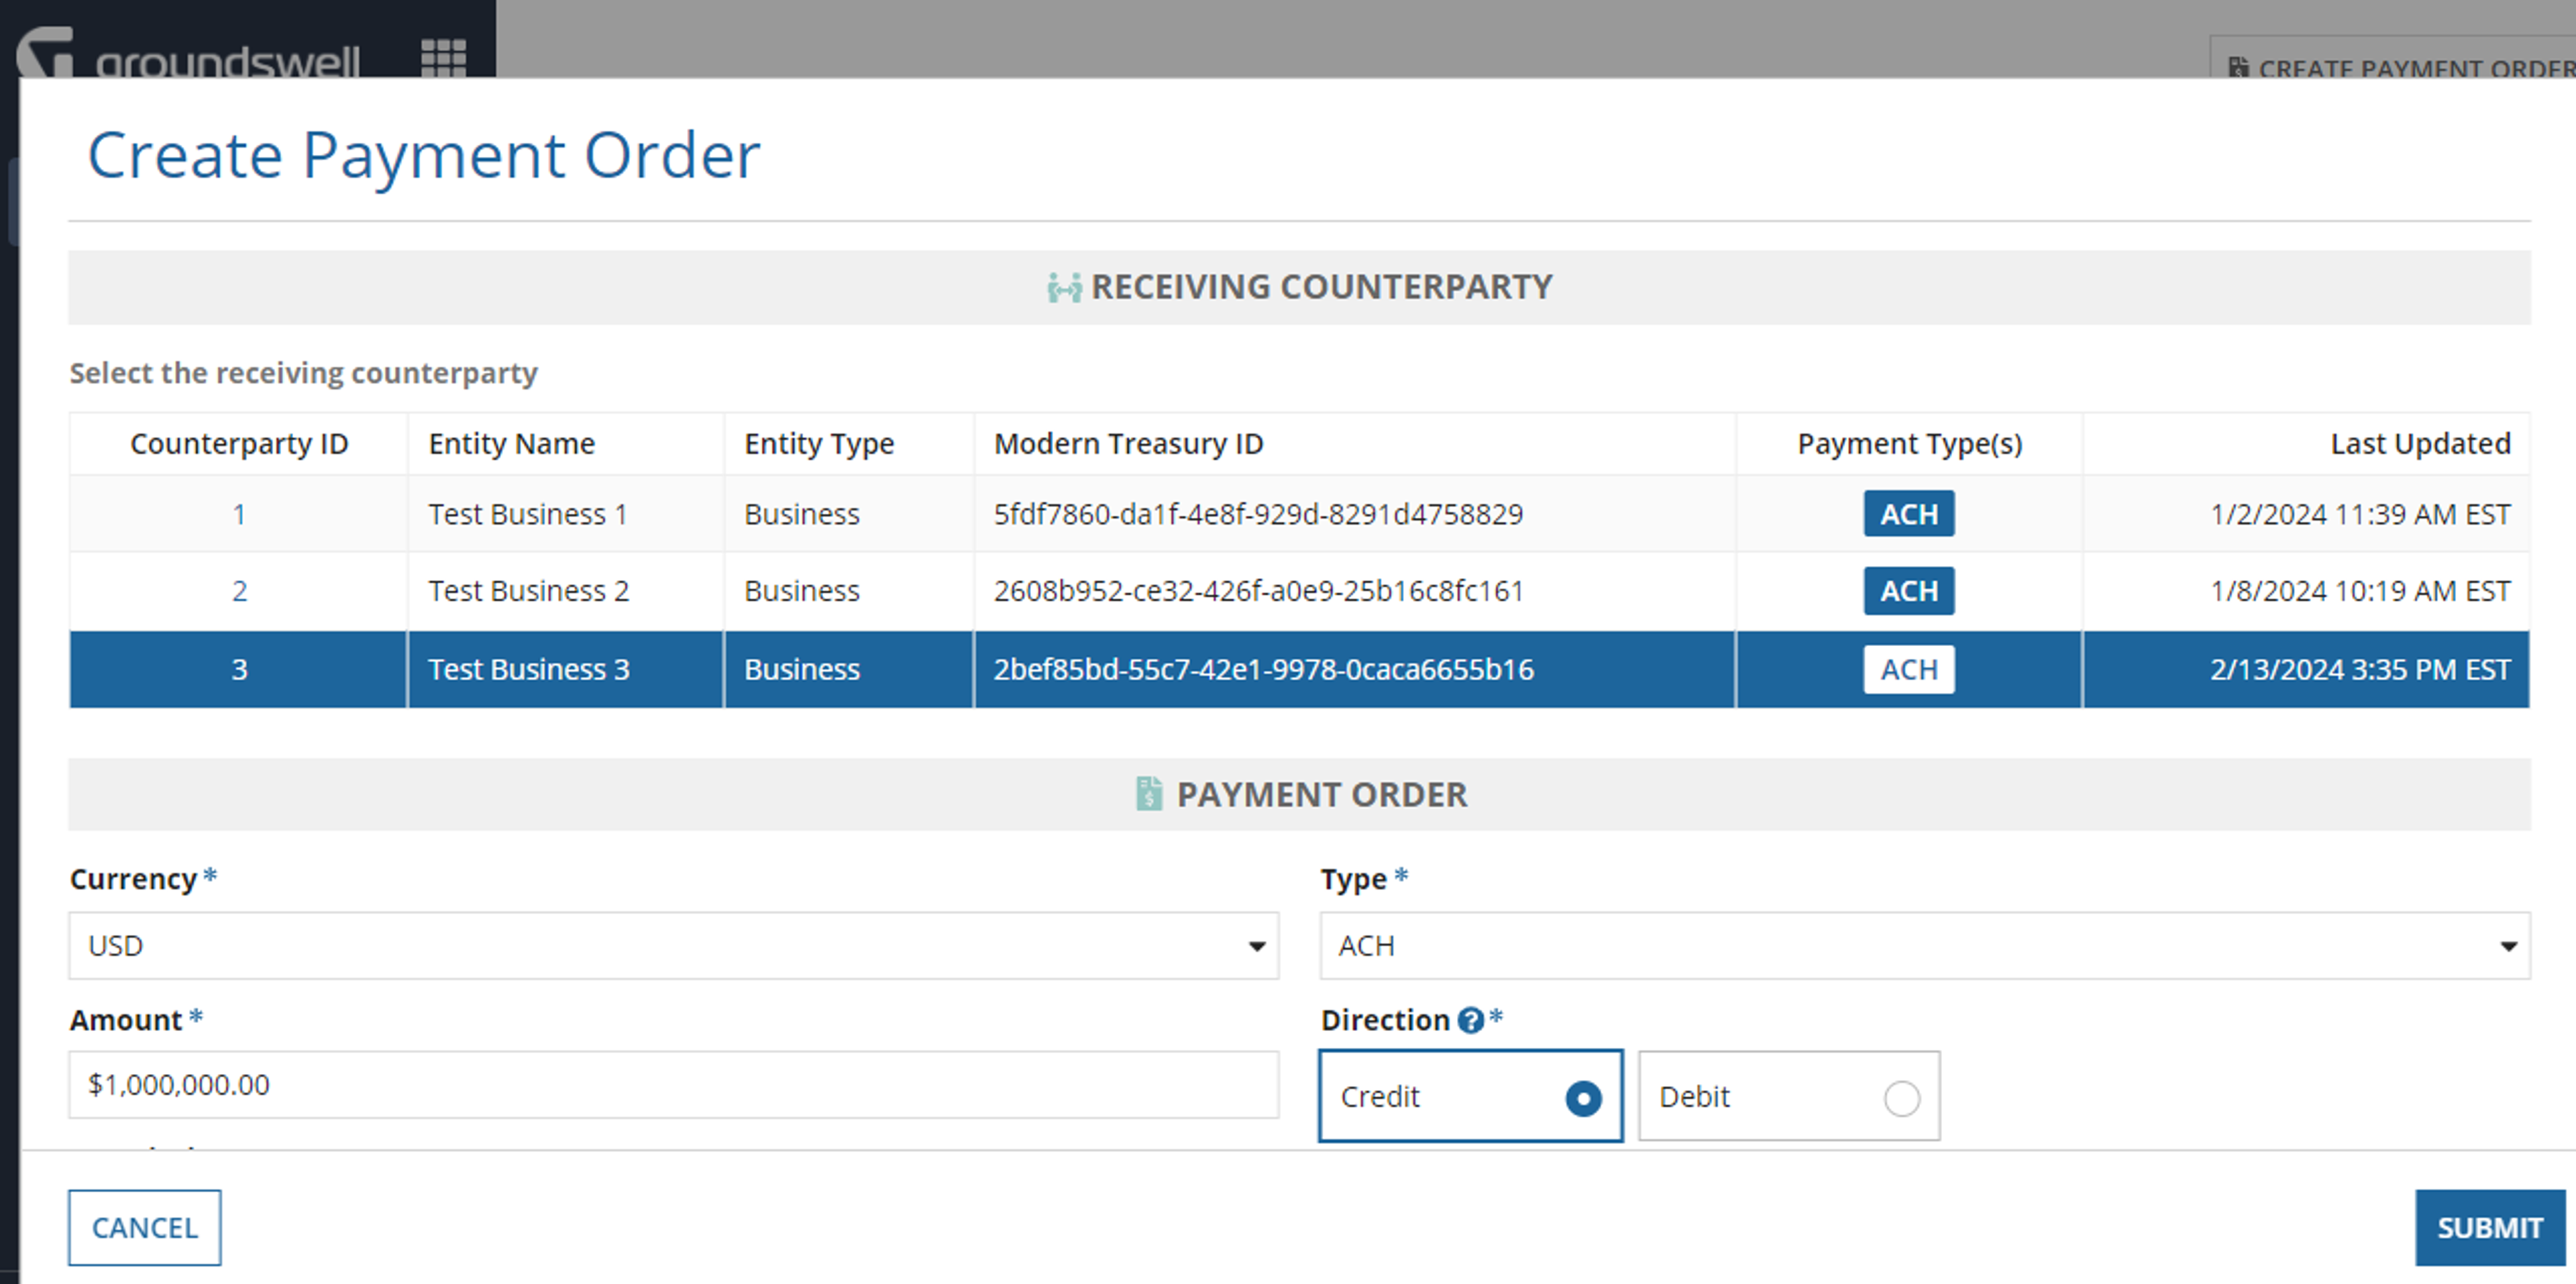Click the Amount input field
This screenshot has height=1284, width=2576.
pyautogui.click(x=674, y=1084)
